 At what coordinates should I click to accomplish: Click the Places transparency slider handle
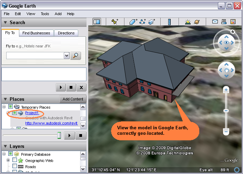[x=59, y=135]
